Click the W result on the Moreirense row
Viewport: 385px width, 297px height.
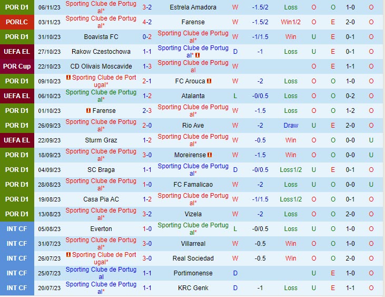tap(235, 155)
